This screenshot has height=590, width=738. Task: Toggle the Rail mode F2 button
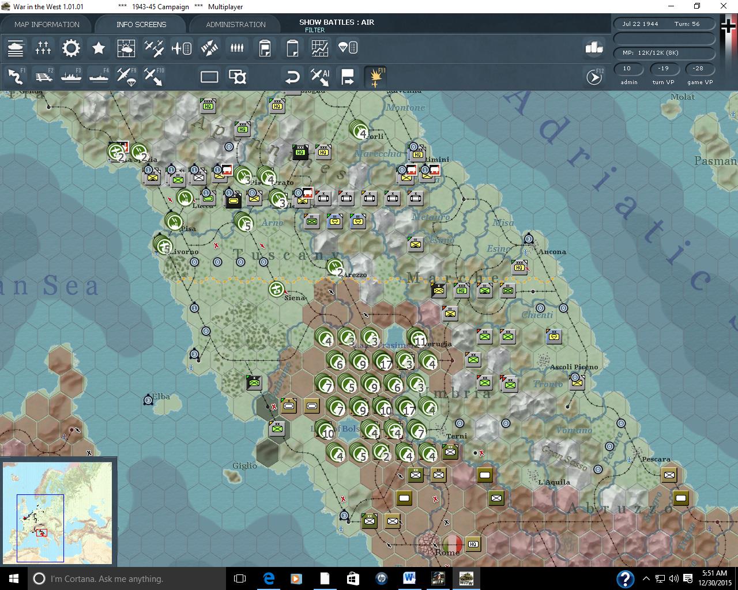click(x=43, y=77)
